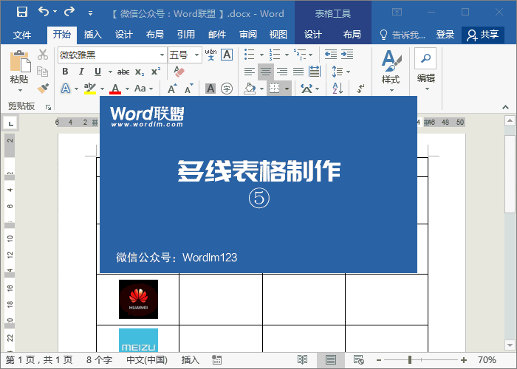Apply numbered list formatting
This screenshot has width=517, height=369.
pos(274,55)
